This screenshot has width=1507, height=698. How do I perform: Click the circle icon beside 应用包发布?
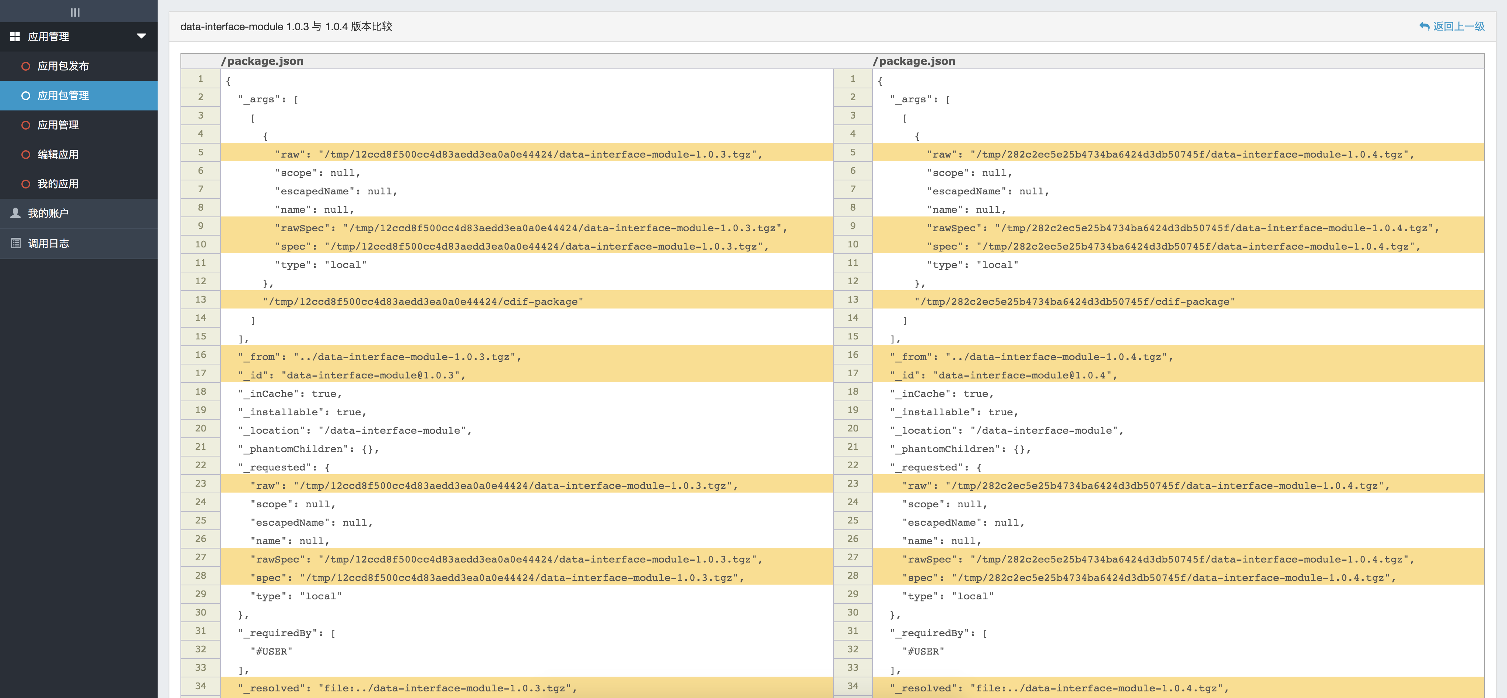(x=26, y=66)
